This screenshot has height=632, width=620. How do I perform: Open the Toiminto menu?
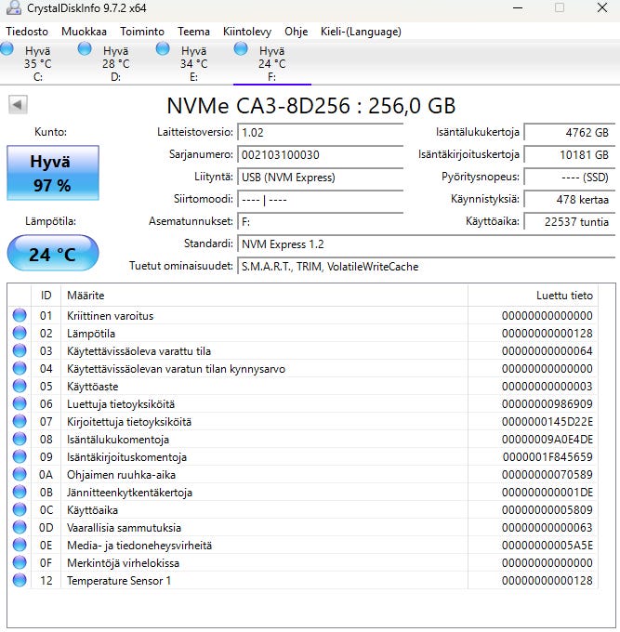[142, 32]
